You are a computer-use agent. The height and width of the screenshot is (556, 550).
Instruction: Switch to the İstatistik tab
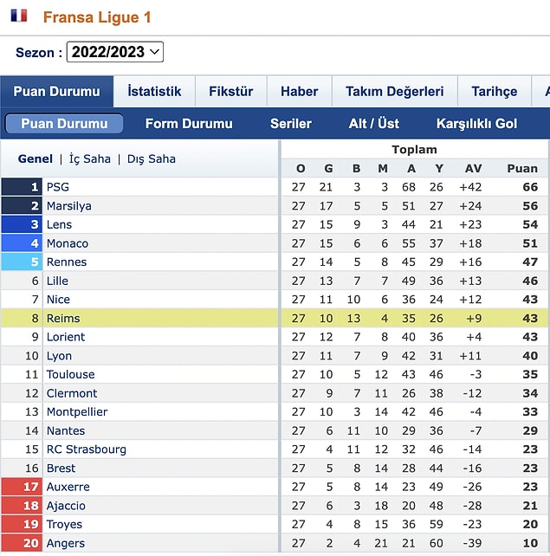point(154,91)
